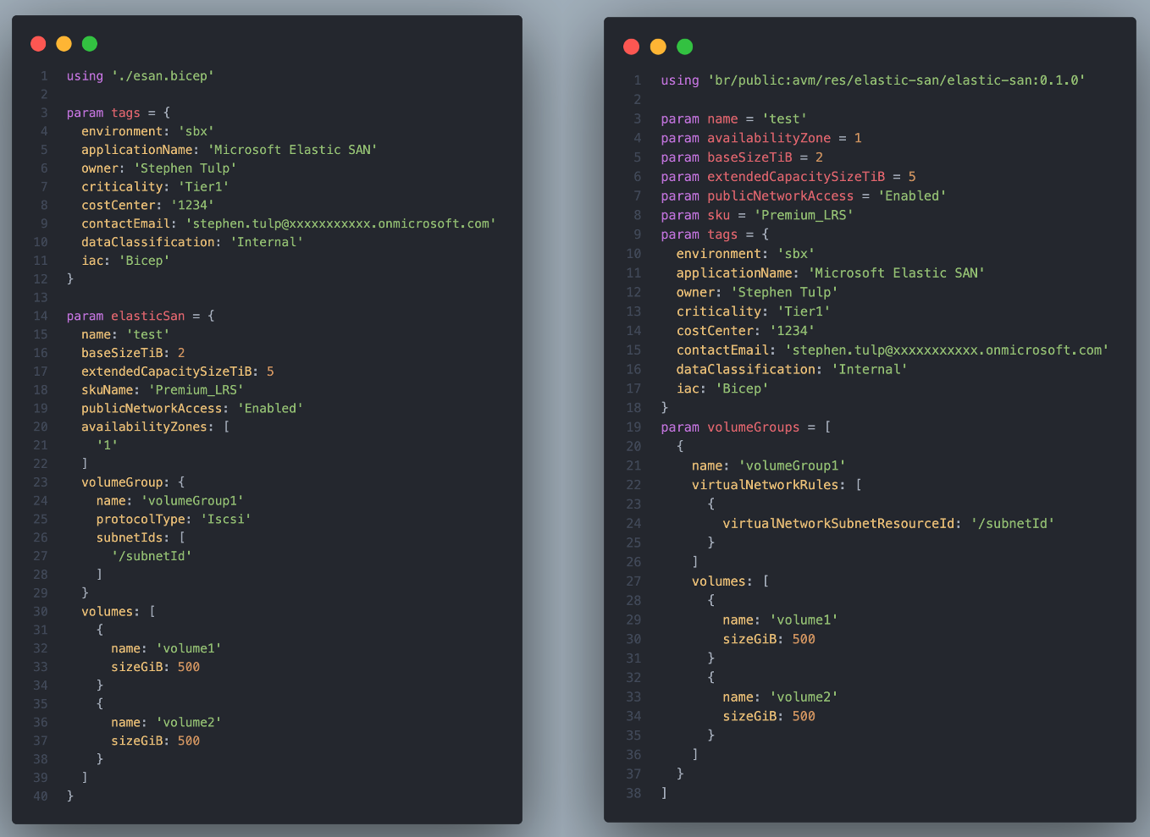The width and height of the screenshot is (1150, 837).
Task: Click the green dot on right code window
Action: [x=685, y=47]
